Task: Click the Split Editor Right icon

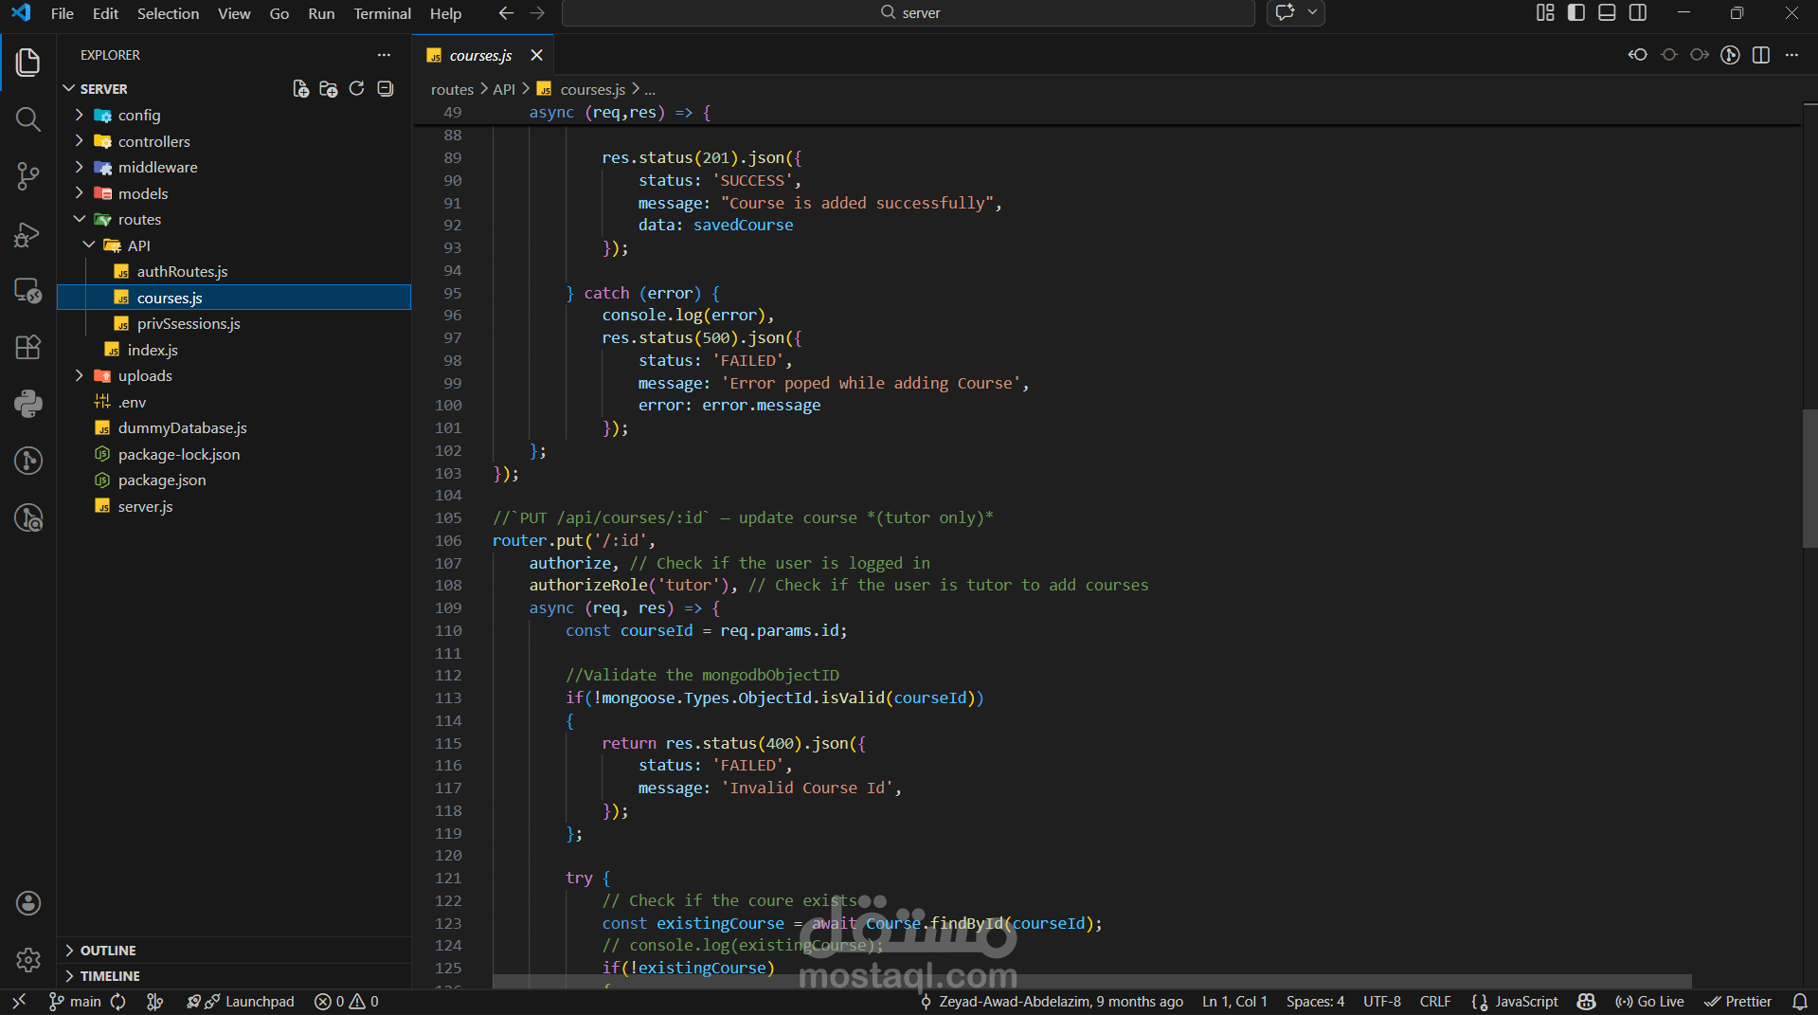Action: [1760, 55]
